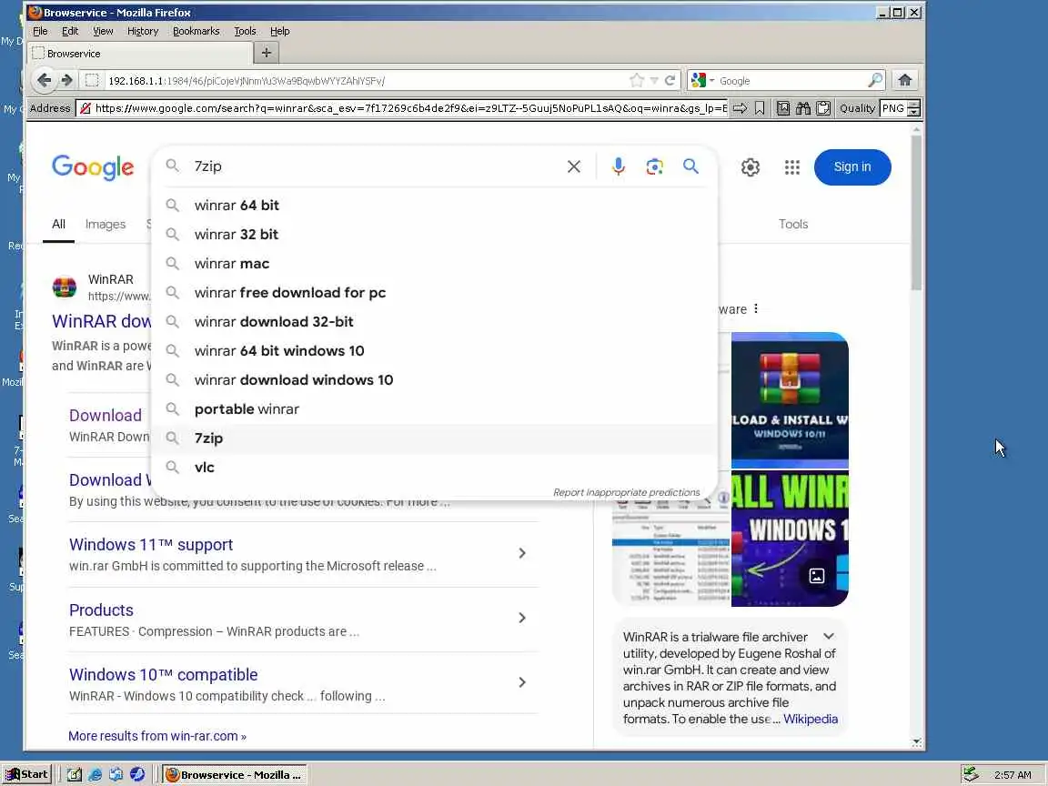Open the Download and Install WinRAR thumbnail

tap(790, 399)
